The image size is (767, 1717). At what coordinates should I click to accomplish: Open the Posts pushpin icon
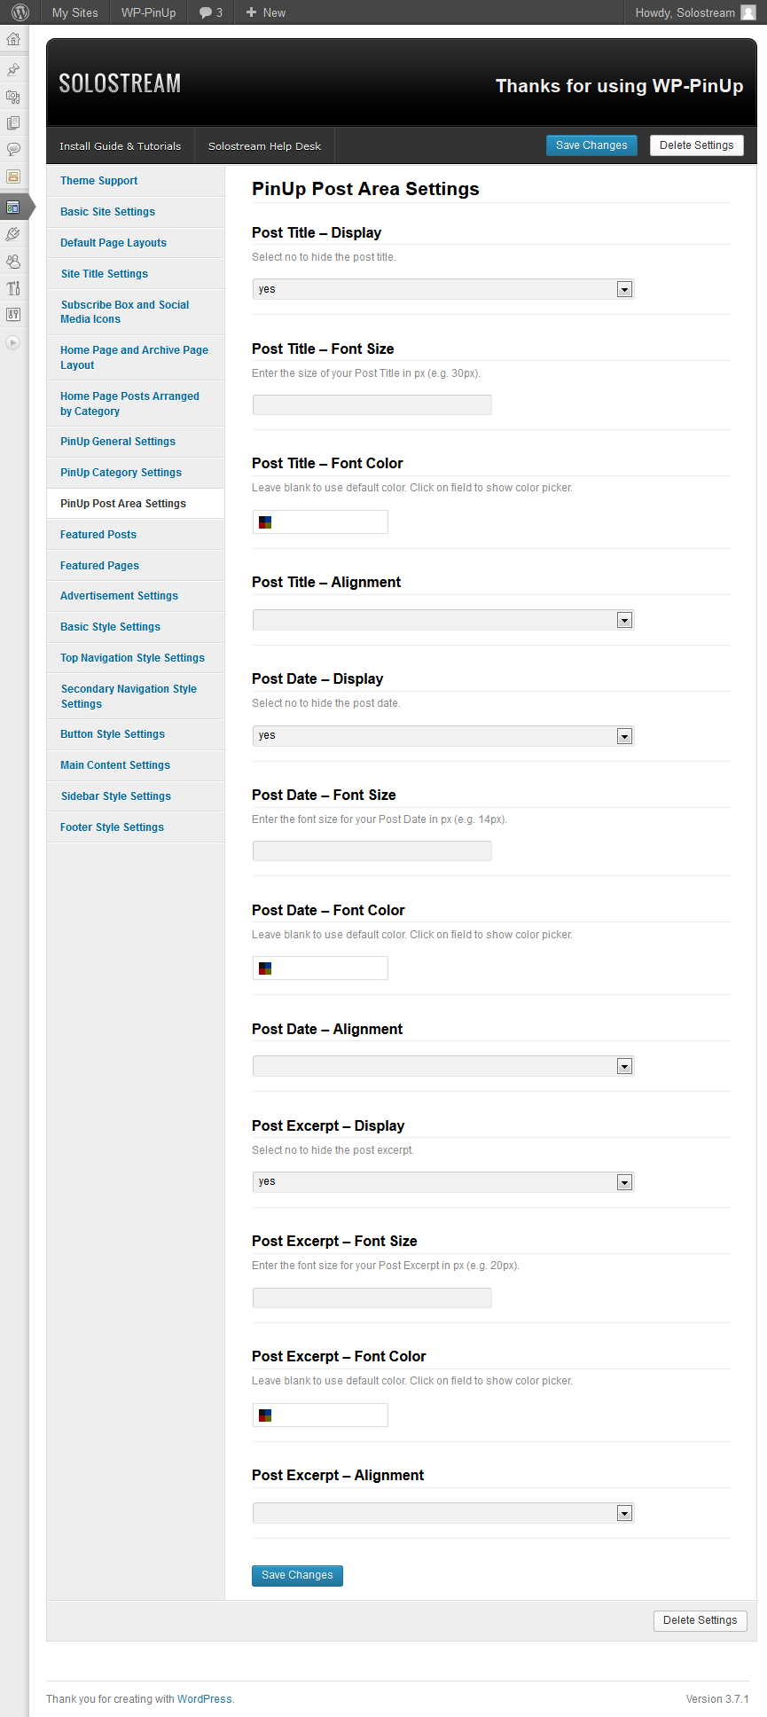pos(13,69)
